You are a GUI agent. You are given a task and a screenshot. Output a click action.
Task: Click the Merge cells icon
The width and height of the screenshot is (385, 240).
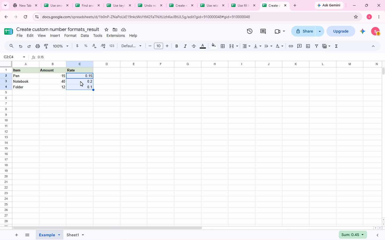click(232, 46)
